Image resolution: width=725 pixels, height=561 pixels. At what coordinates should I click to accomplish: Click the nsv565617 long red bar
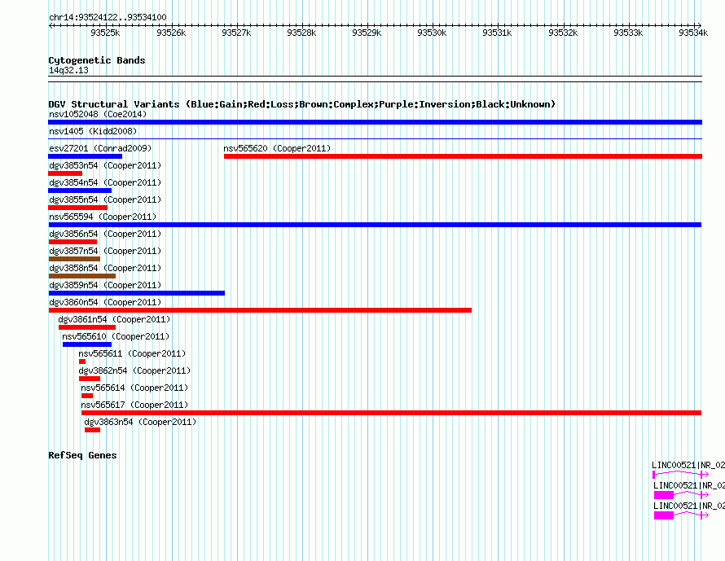pos(392,413)
